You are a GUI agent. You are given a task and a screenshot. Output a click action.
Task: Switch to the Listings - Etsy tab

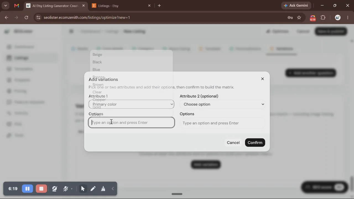point(121,6)
